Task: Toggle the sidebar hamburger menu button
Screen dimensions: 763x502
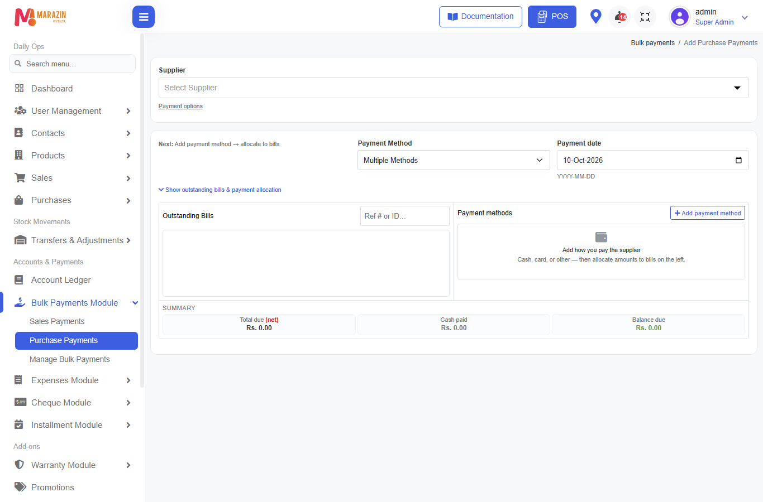Action: (144, 17)
